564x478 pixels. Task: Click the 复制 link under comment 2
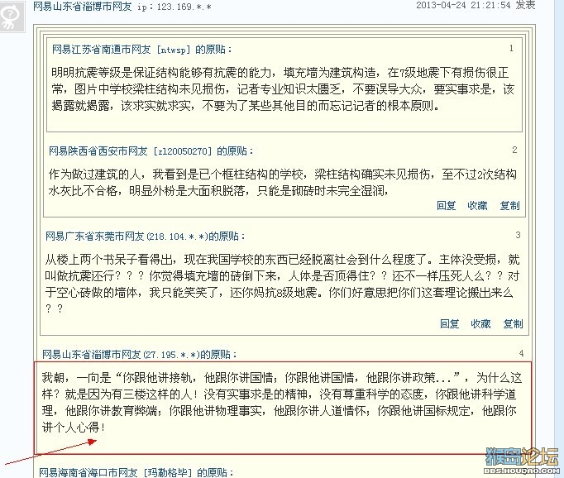[x=509, y=205]
